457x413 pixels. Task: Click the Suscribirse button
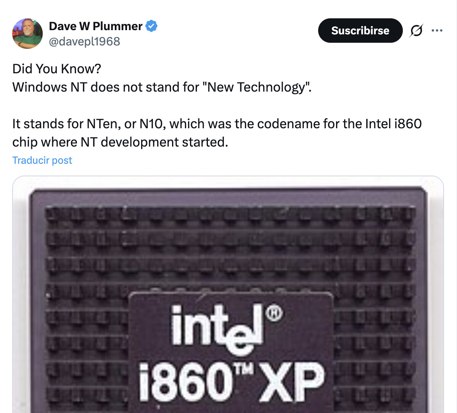click(x=360, y=30)
